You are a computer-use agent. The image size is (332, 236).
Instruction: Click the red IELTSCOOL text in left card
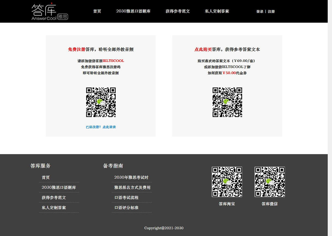click(x=113, y=61)
